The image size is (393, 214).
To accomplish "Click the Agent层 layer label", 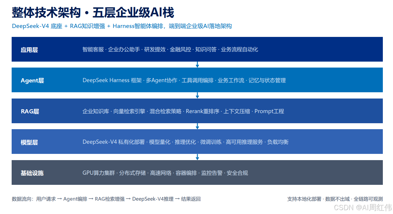I will pyautogui.click(x=32, y=81).
